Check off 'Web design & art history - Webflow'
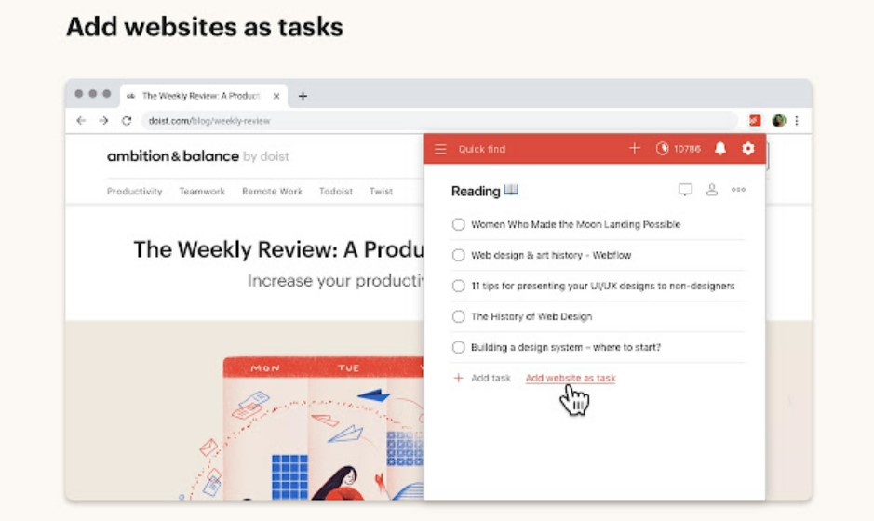This screenshot has height=521, width=874. 458,255
